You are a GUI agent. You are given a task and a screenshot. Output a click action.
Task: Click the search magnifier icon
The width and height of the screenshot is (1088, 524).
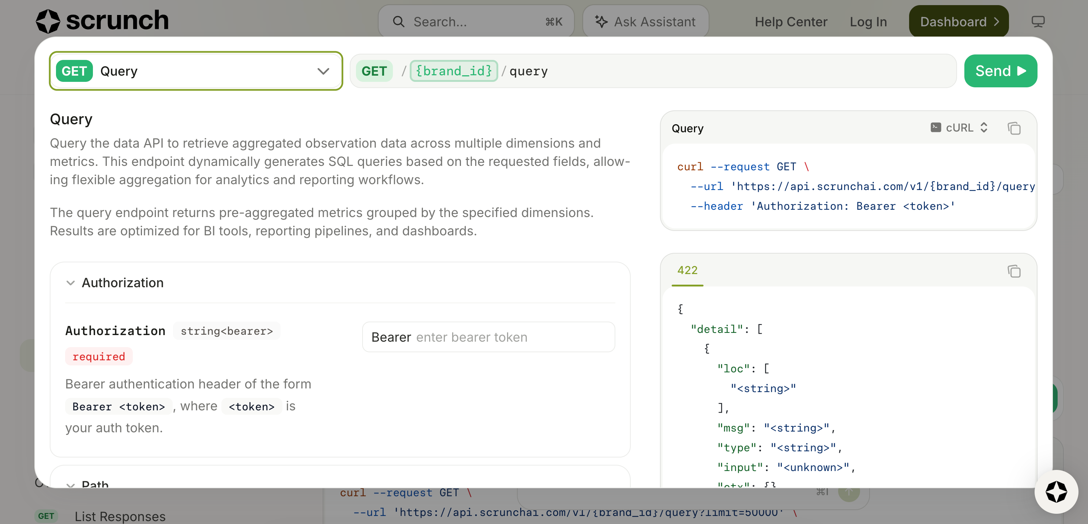point(398,22)
